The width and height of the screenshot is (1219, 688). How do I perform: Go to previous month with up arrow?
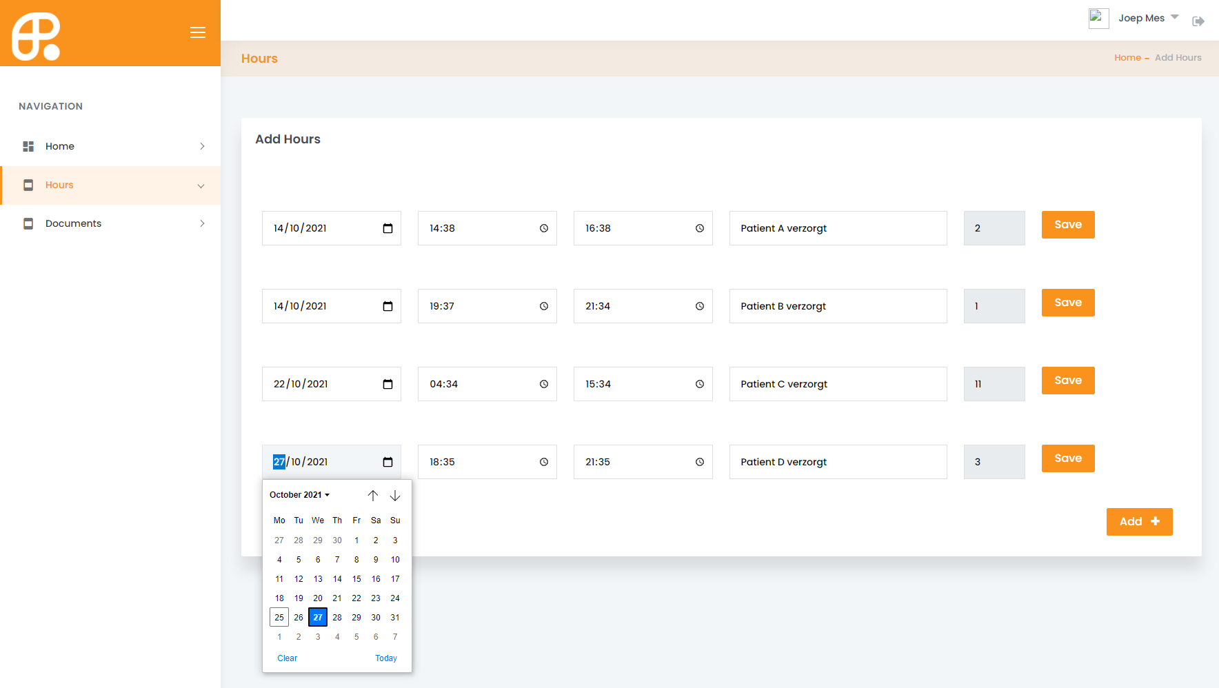click(x=373, y=496)
